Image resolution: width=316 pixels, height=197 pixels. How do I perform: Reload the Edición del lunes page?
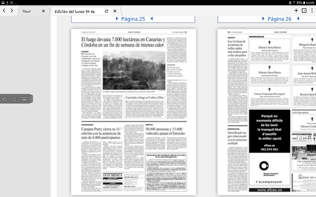(107, 11)
